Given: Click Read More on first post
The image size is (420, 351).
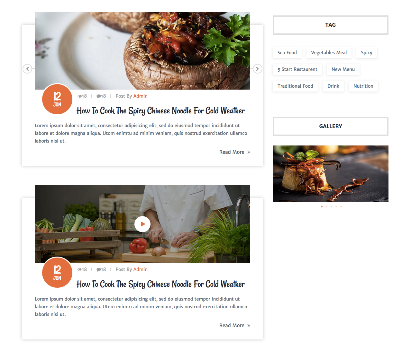Looking at the screenshot, I should [235, 152].
